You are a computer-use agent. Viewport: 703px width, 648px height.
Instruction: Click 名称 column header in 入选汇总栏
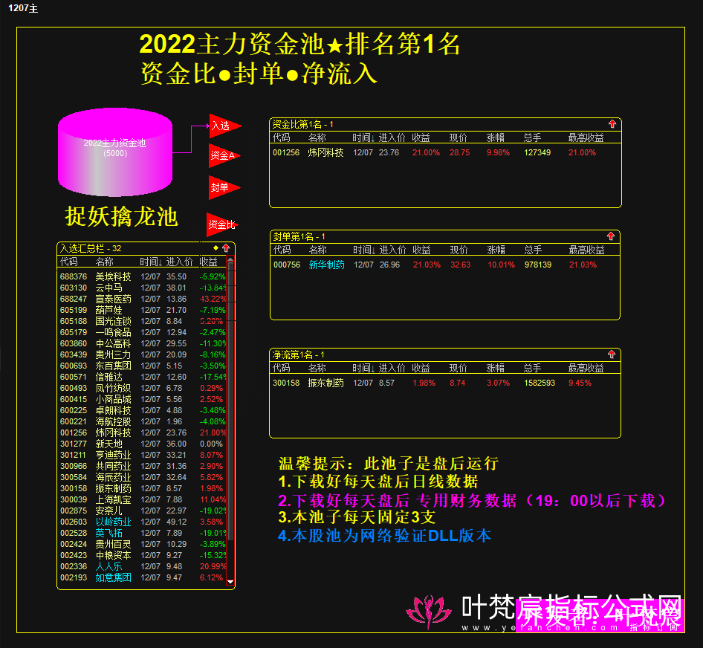[105, 262]
